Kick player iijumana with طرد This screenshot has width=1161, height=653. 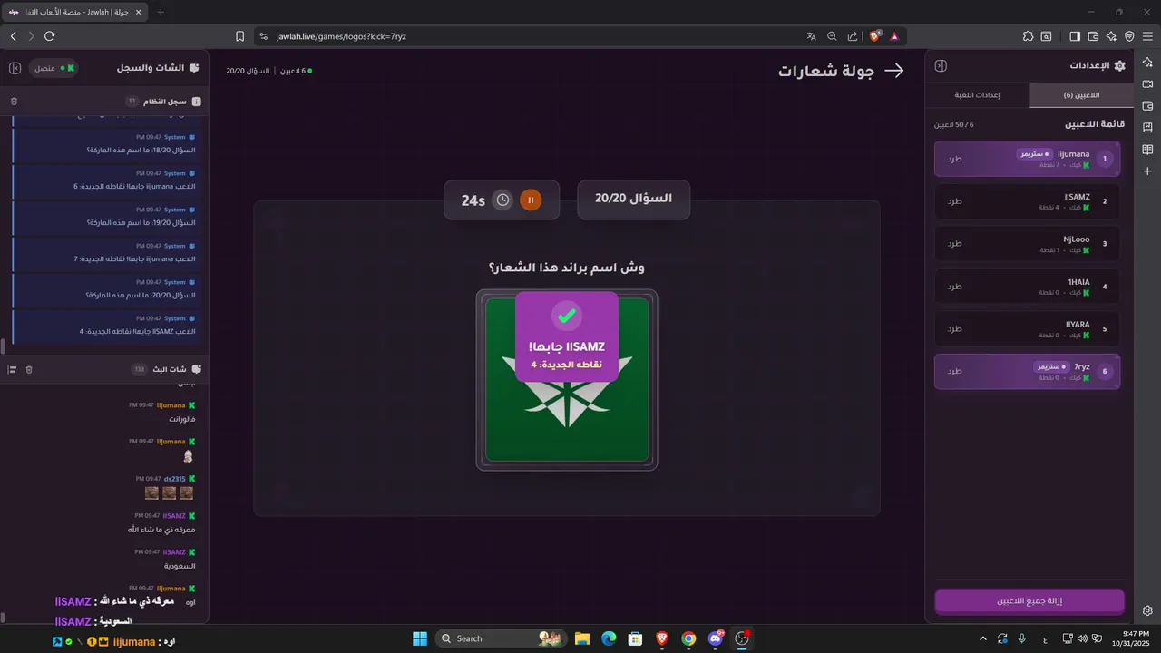(x=954, y=159)
